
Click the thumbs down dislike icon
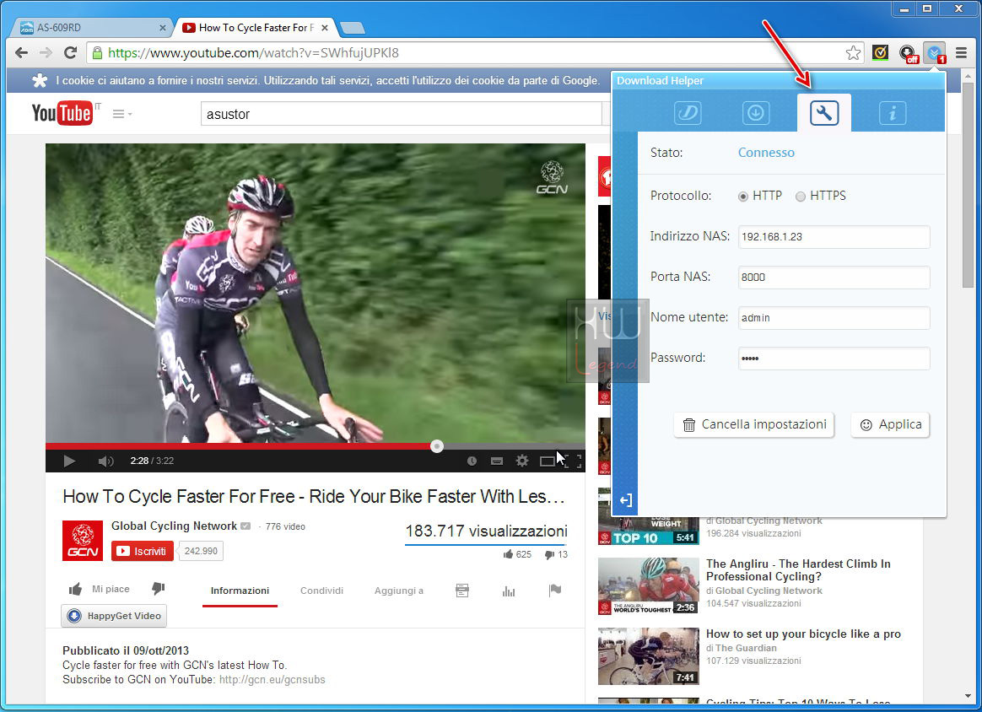(159, 589)
